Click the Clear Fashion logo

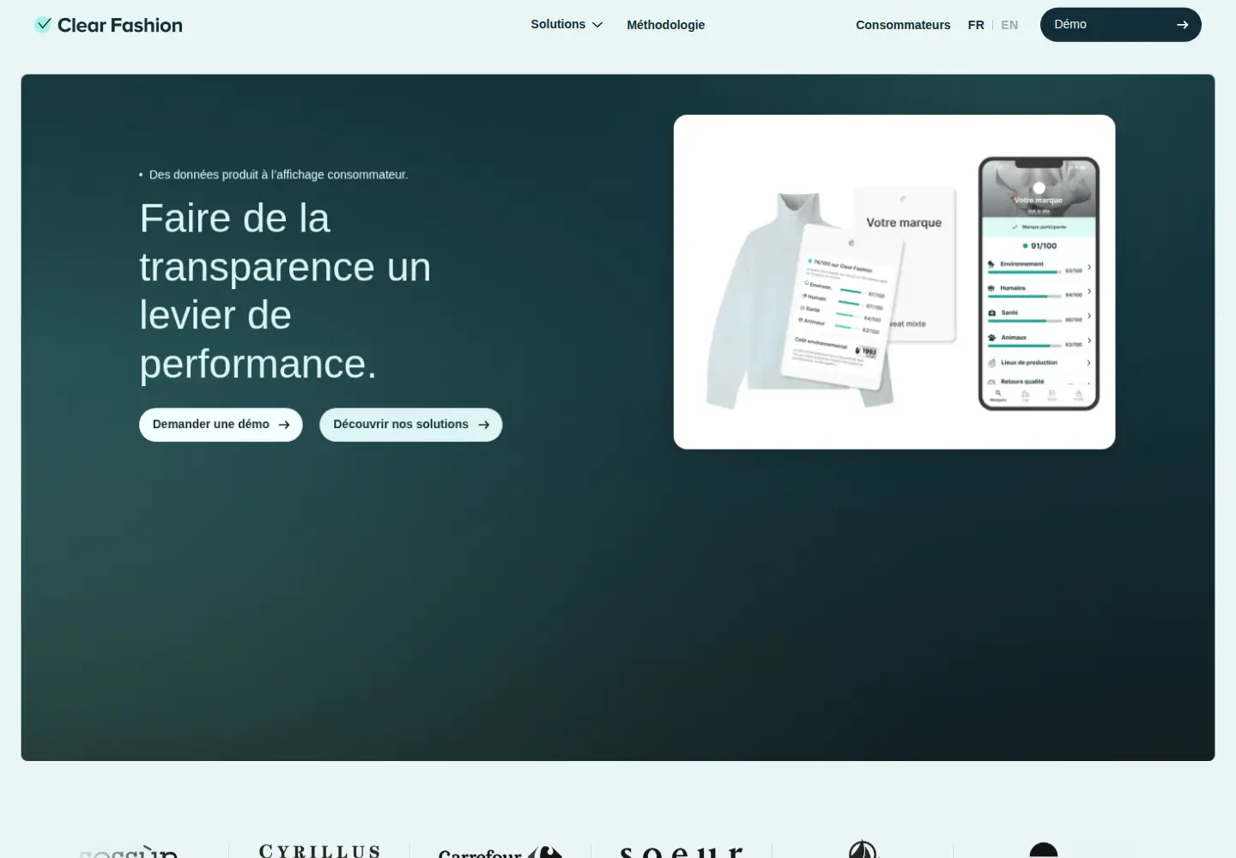coord(108,25)
